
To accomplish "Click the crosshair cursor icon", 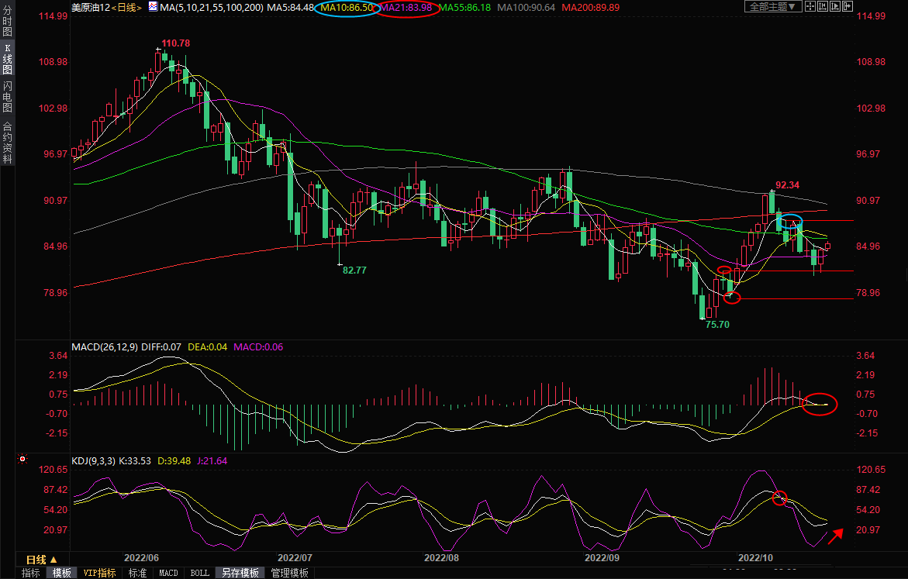I will click(809, 7).
